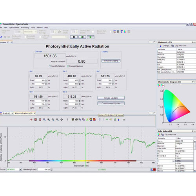Click the Start/Stop Logging button
This screenshot has height=196, width=196.
click(x=111, y=61)
